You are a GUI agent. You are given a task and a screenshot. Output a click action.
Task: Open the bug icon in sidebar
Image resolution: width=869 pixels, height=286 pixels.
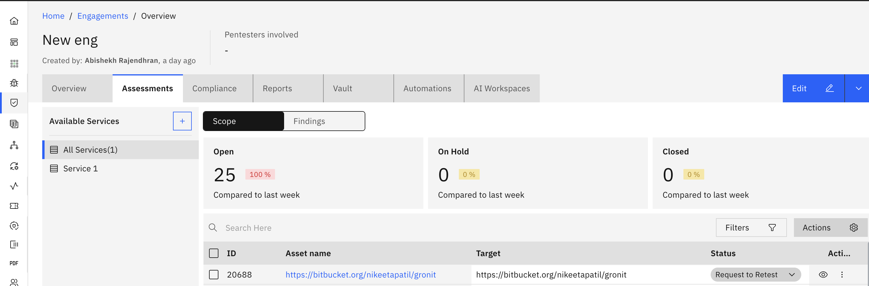[14, 83]
